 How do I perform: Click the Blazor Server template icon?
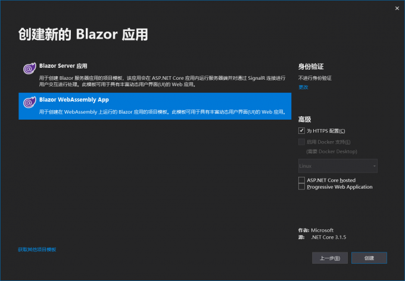pos(29,68)
